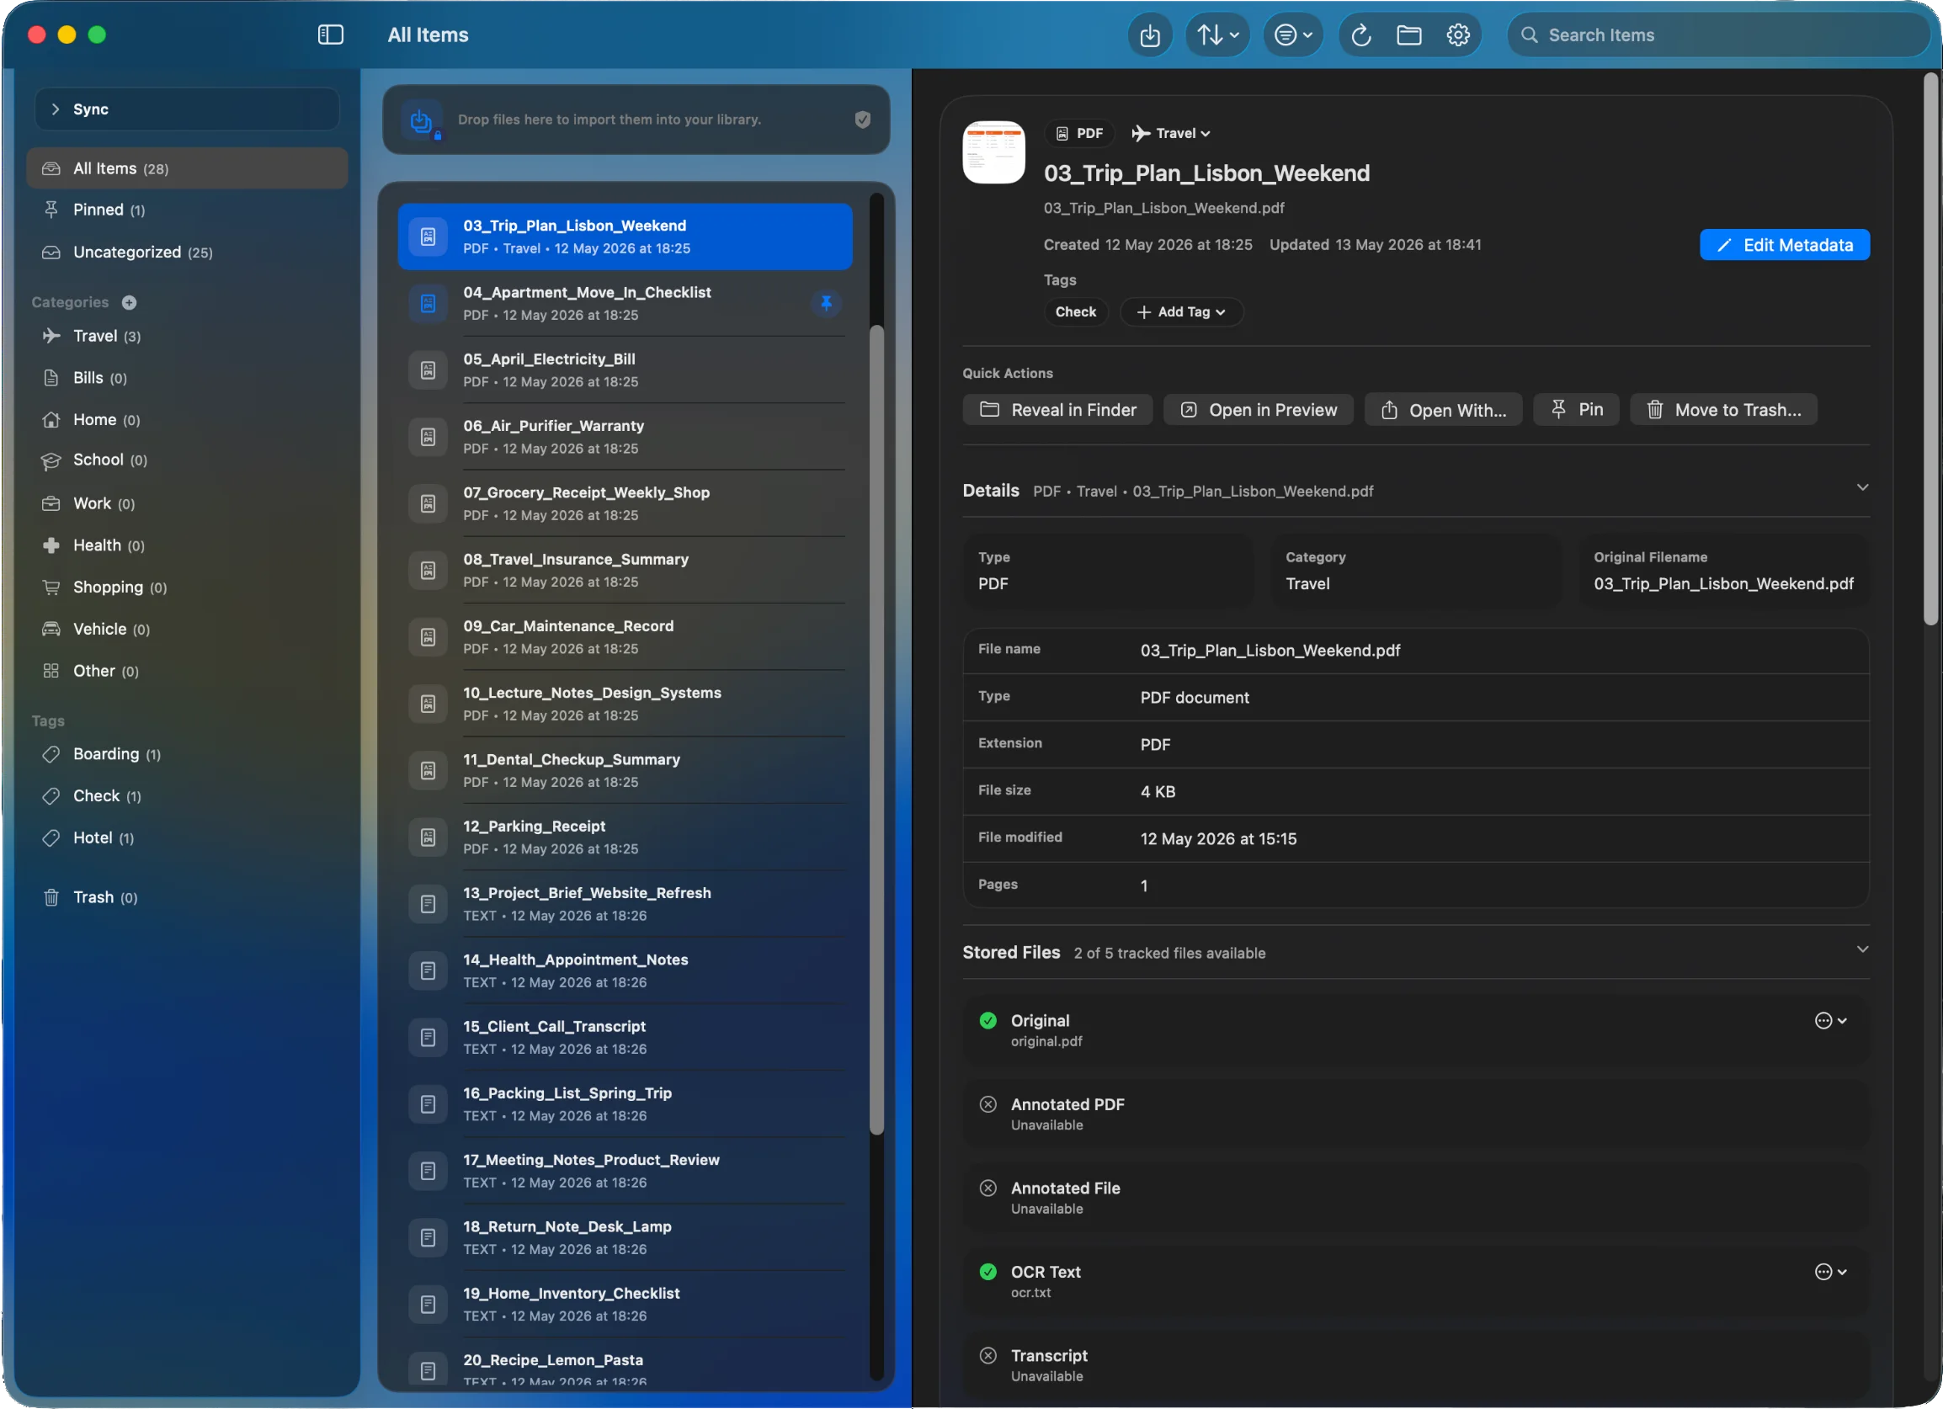Click the refresh library icon

pos(1361,35)
